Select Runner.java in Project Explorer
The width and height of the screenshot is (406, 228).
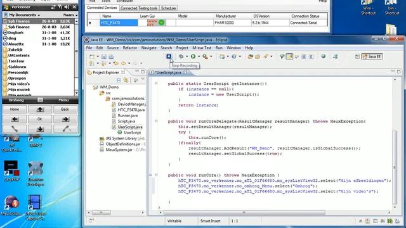click(x=128, y=115)
